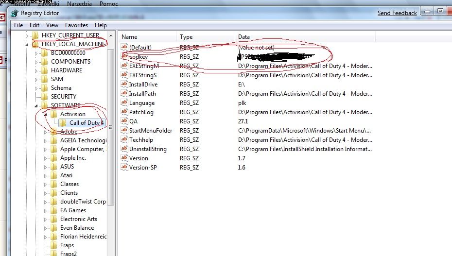Screen dimensions: 452x256
Task: Click the 'plk' Language data cell
Action: (242, 103)
